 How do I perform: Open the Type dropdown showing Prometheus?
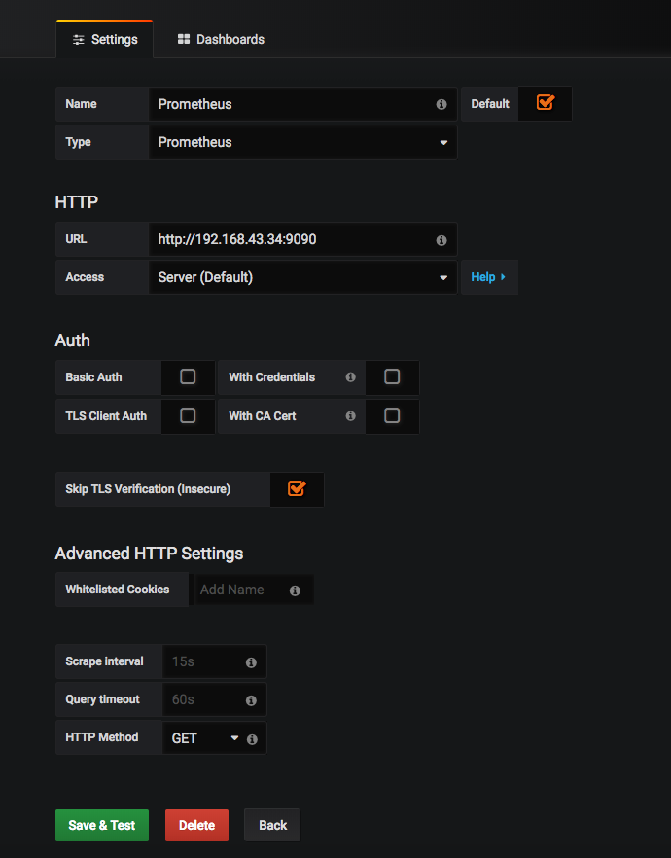coord(303,142)
